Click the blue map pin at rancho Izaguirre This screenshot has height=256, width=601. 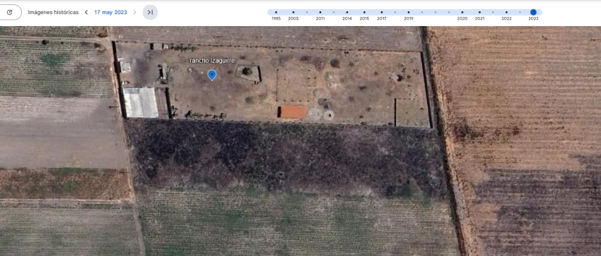212,75
